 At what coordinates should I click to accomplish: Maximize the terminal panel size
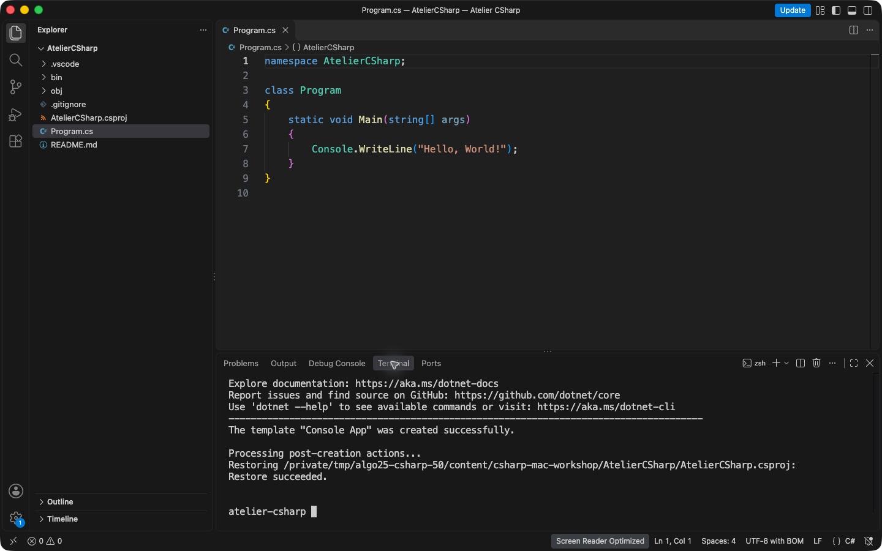pos(854,363)
